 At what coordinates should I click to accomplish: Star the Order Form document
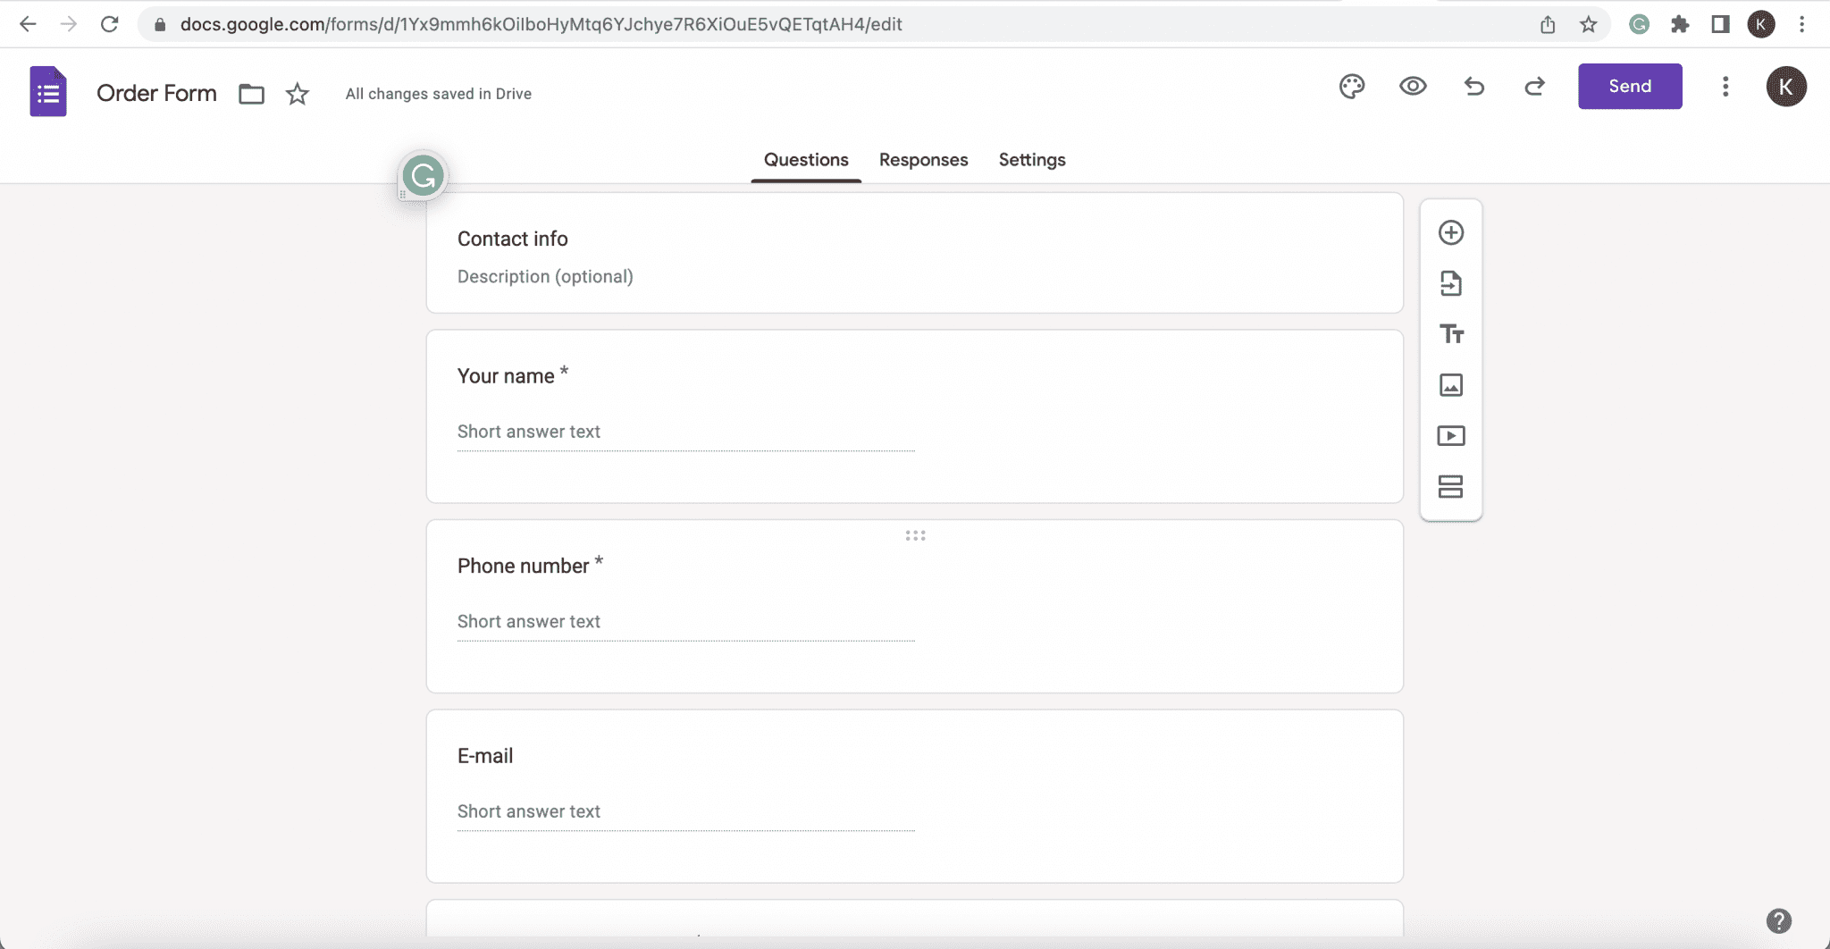coord(298,94)
